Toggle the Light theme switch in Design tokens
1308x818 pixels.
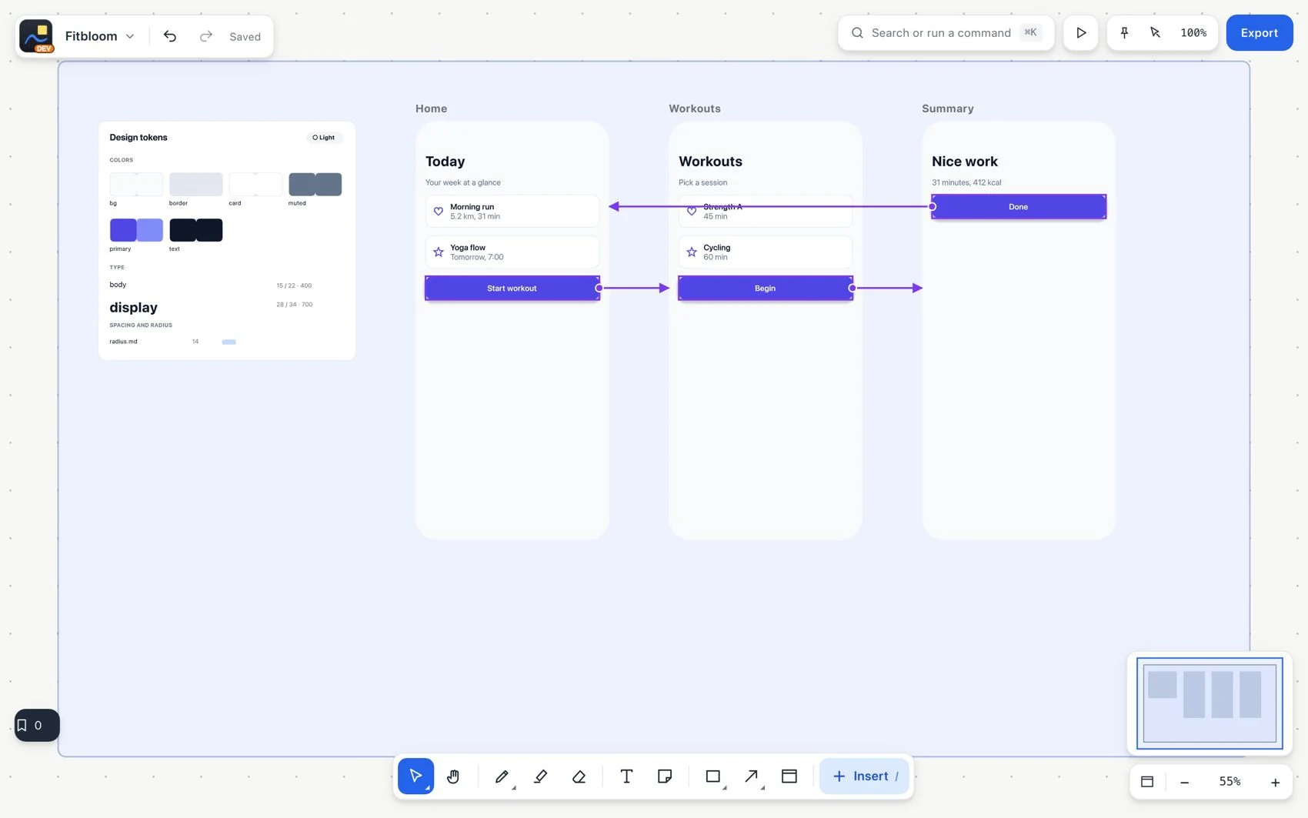point(325,138)
